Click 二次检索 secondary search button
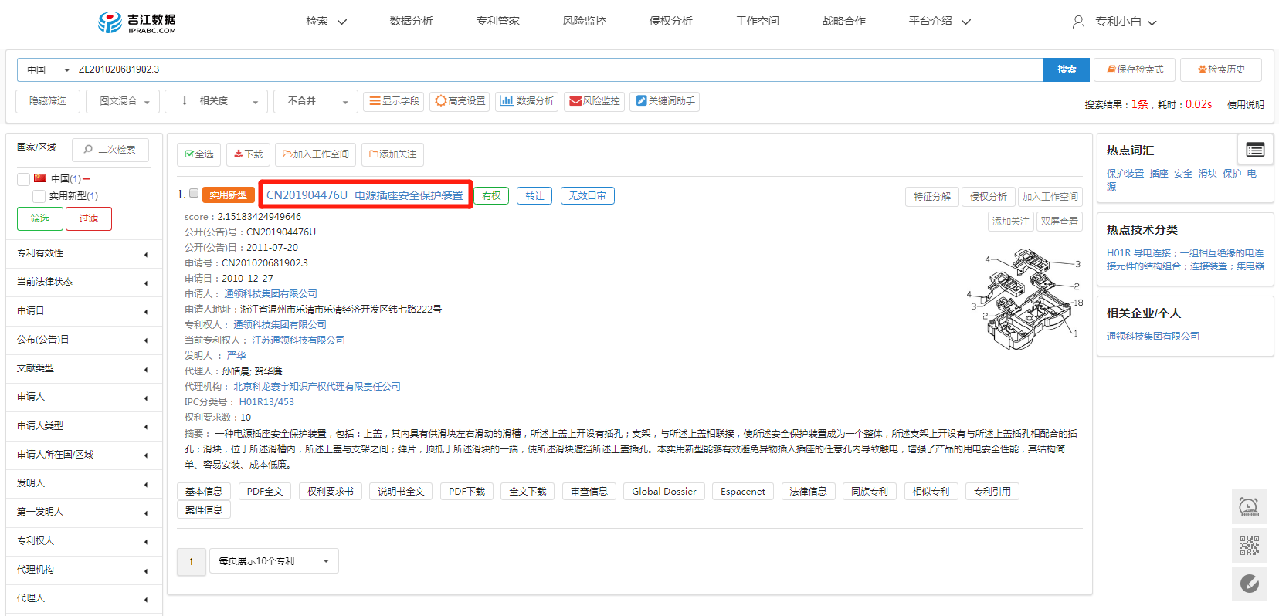The height and width of the screenshot is (616, 1279). coord(110,150)
